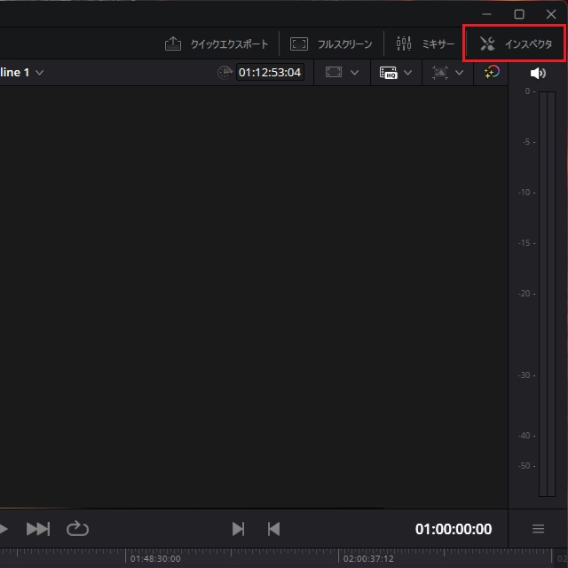Switch to フルスクリーン (Fullscreen) view

point(333,43)
